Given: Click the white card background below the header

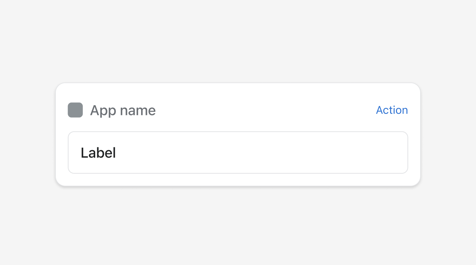Looking at the screenshot, I should tap(238, 179).
